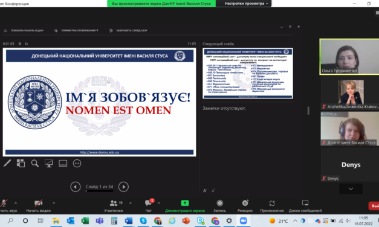Open Microsoft Teams from the taskbar
Viewport: 379px width, 227px height.
[x=99, y=220]
